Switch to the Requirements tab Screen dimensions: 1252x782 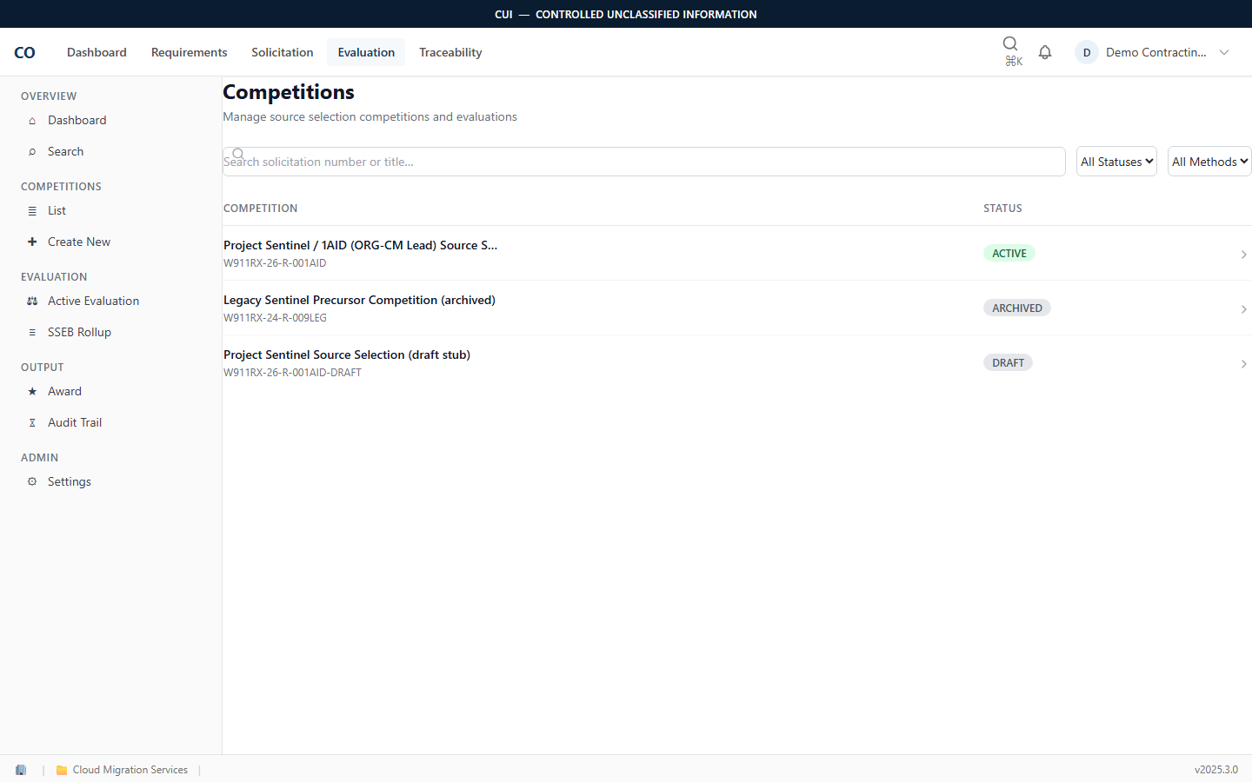[x=190, y=52]
